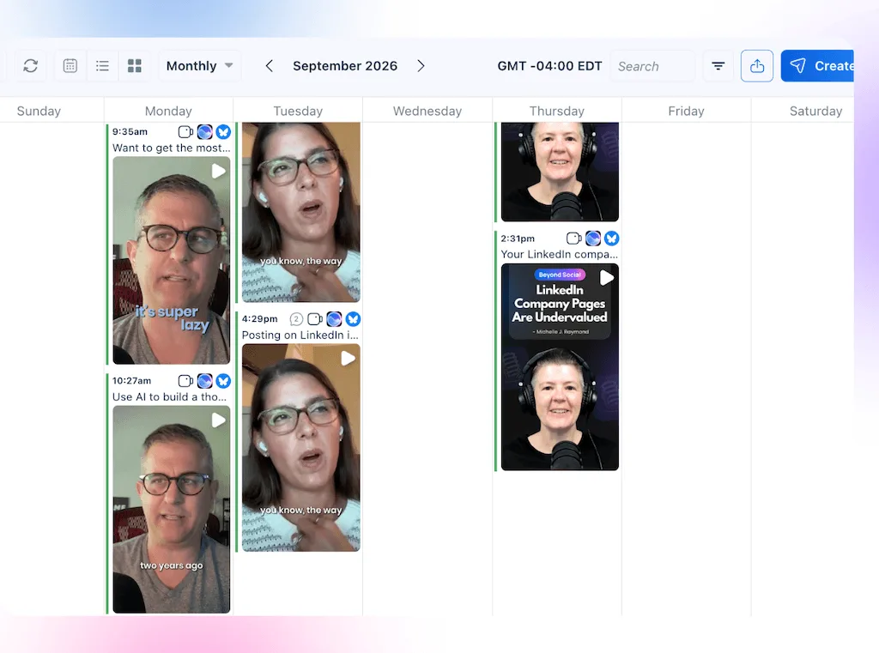The height and width of the screenshot is (653, 879).
Task: Switch to grid view icon
Action: (135, 66)
